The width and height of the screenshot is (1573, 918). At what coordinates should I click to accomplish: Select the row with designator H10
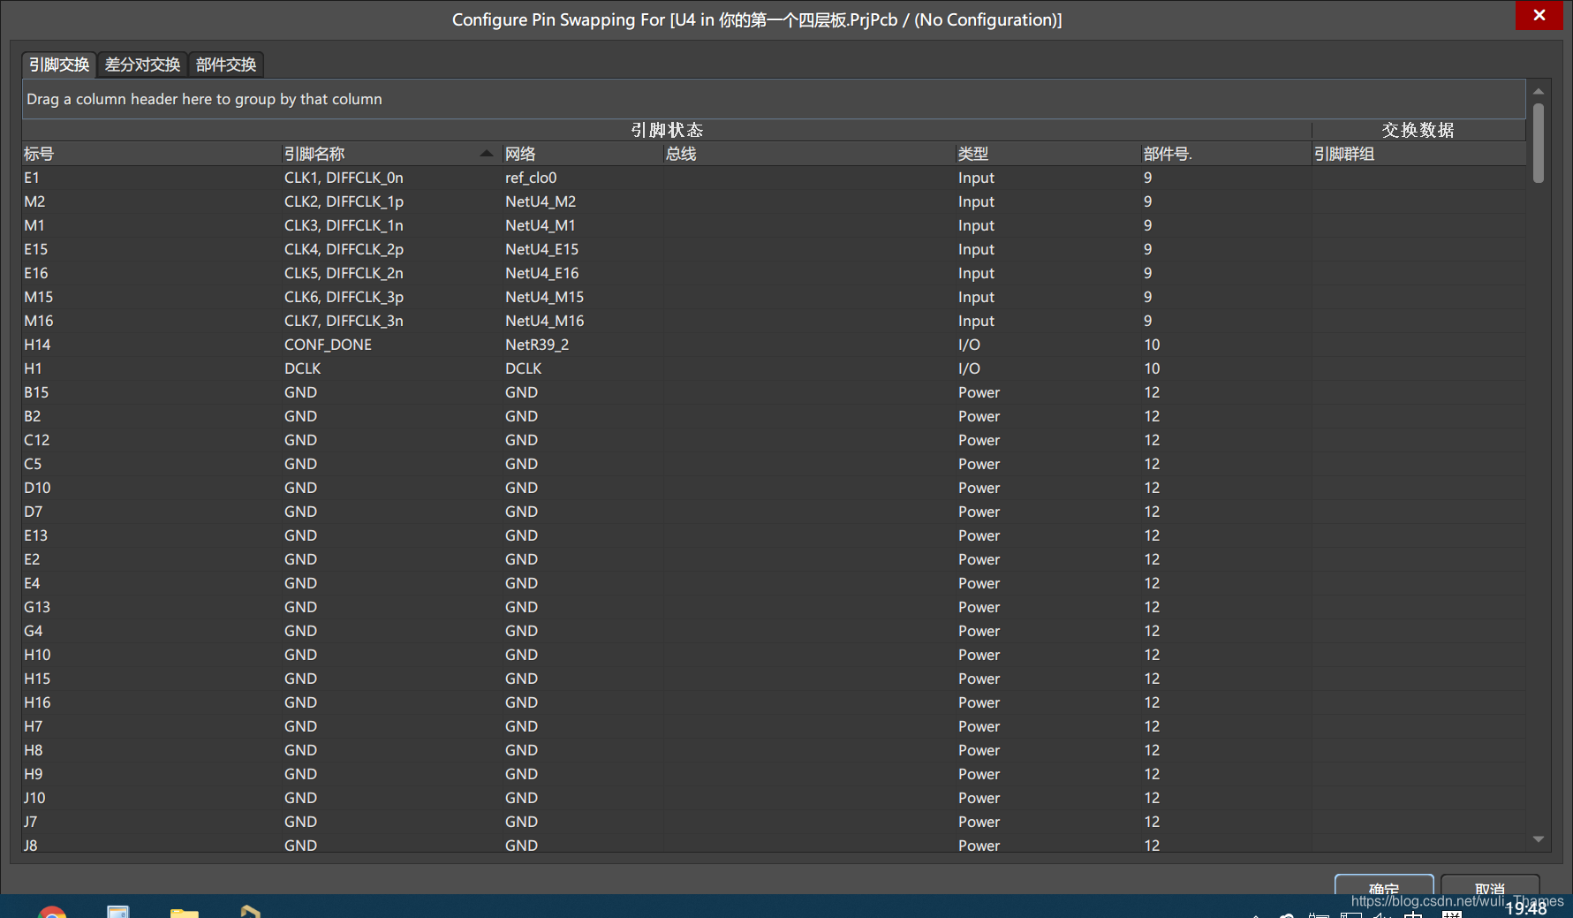774,655
